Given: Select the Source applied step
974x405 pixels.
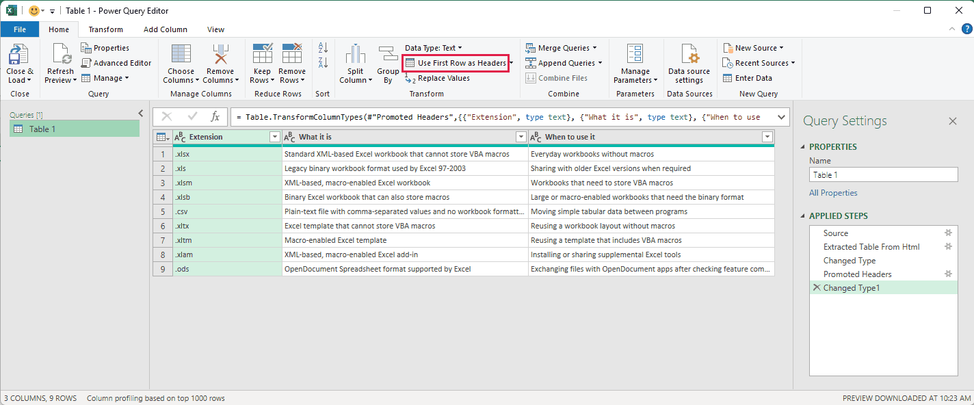Looking at the screenshot, I should [x=883, y=233].
